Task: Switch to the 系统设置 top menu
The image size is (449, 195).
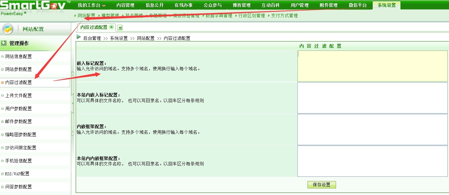Action: 386,5
